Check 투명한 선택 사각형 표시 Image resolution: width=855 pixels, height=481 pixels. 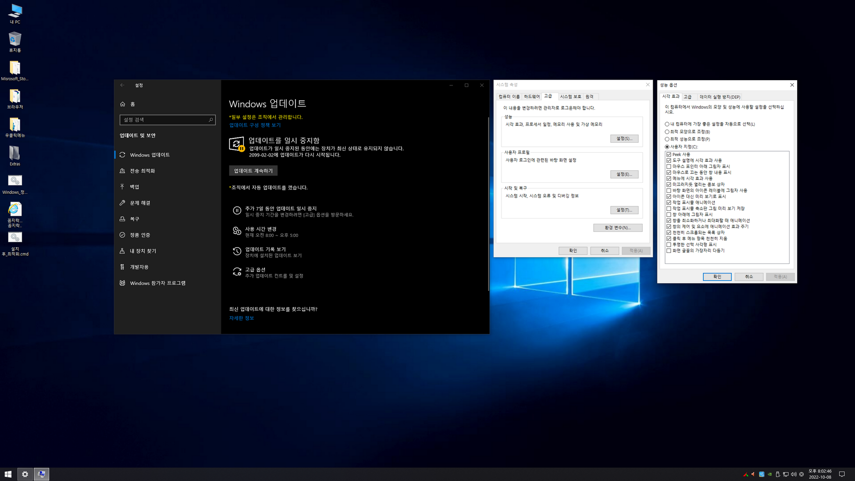(x=669, y=244)
